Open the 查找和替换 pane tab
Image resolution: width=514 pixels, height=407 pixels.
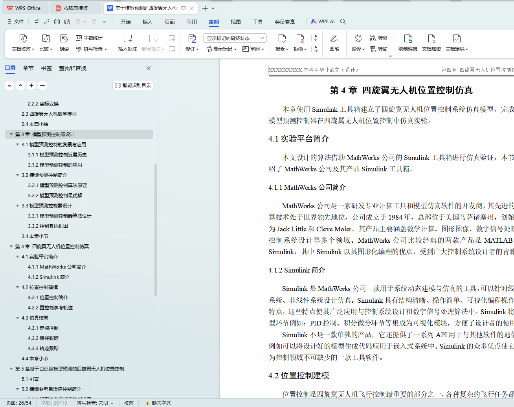73,68
